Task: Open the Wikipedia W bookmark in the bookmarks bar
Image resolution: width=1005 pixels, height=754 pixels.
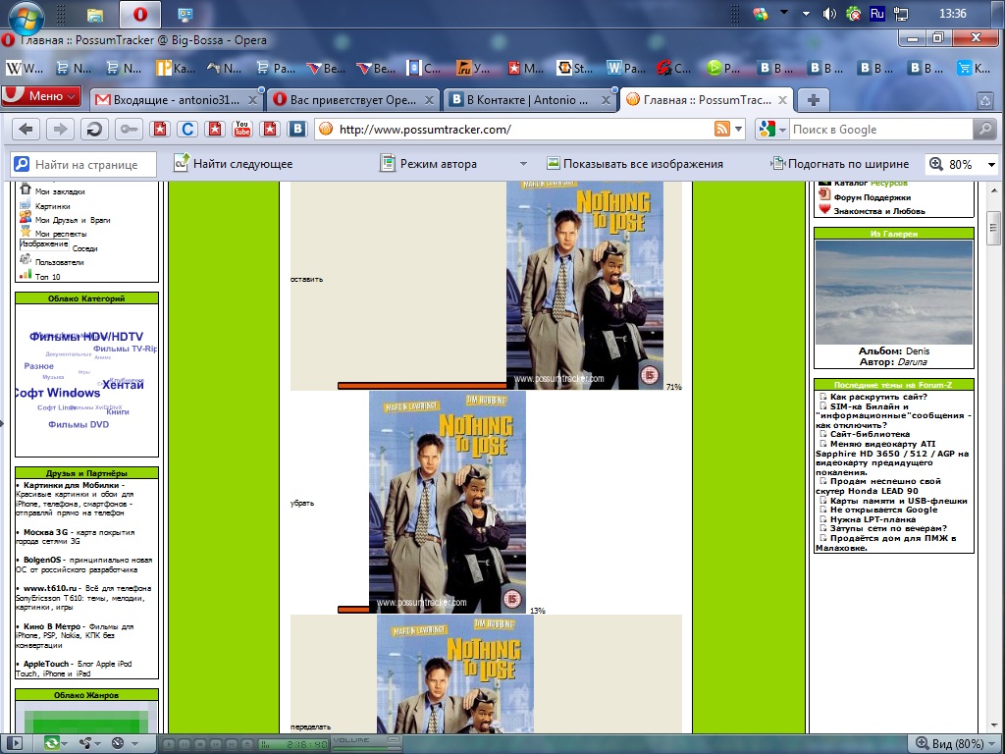Action: [x=25, y=68]
